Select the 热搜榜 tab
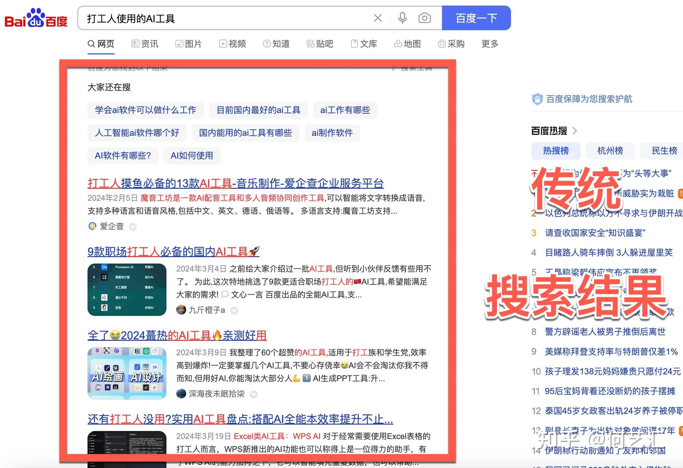 556,151
